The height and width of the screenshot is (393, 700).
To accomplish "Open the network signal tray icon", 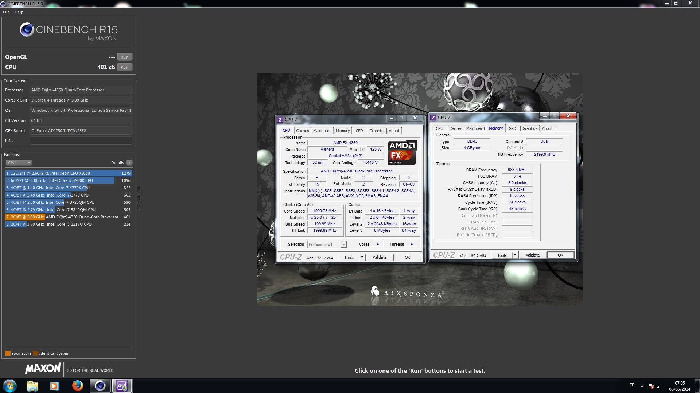I will 660,386.
